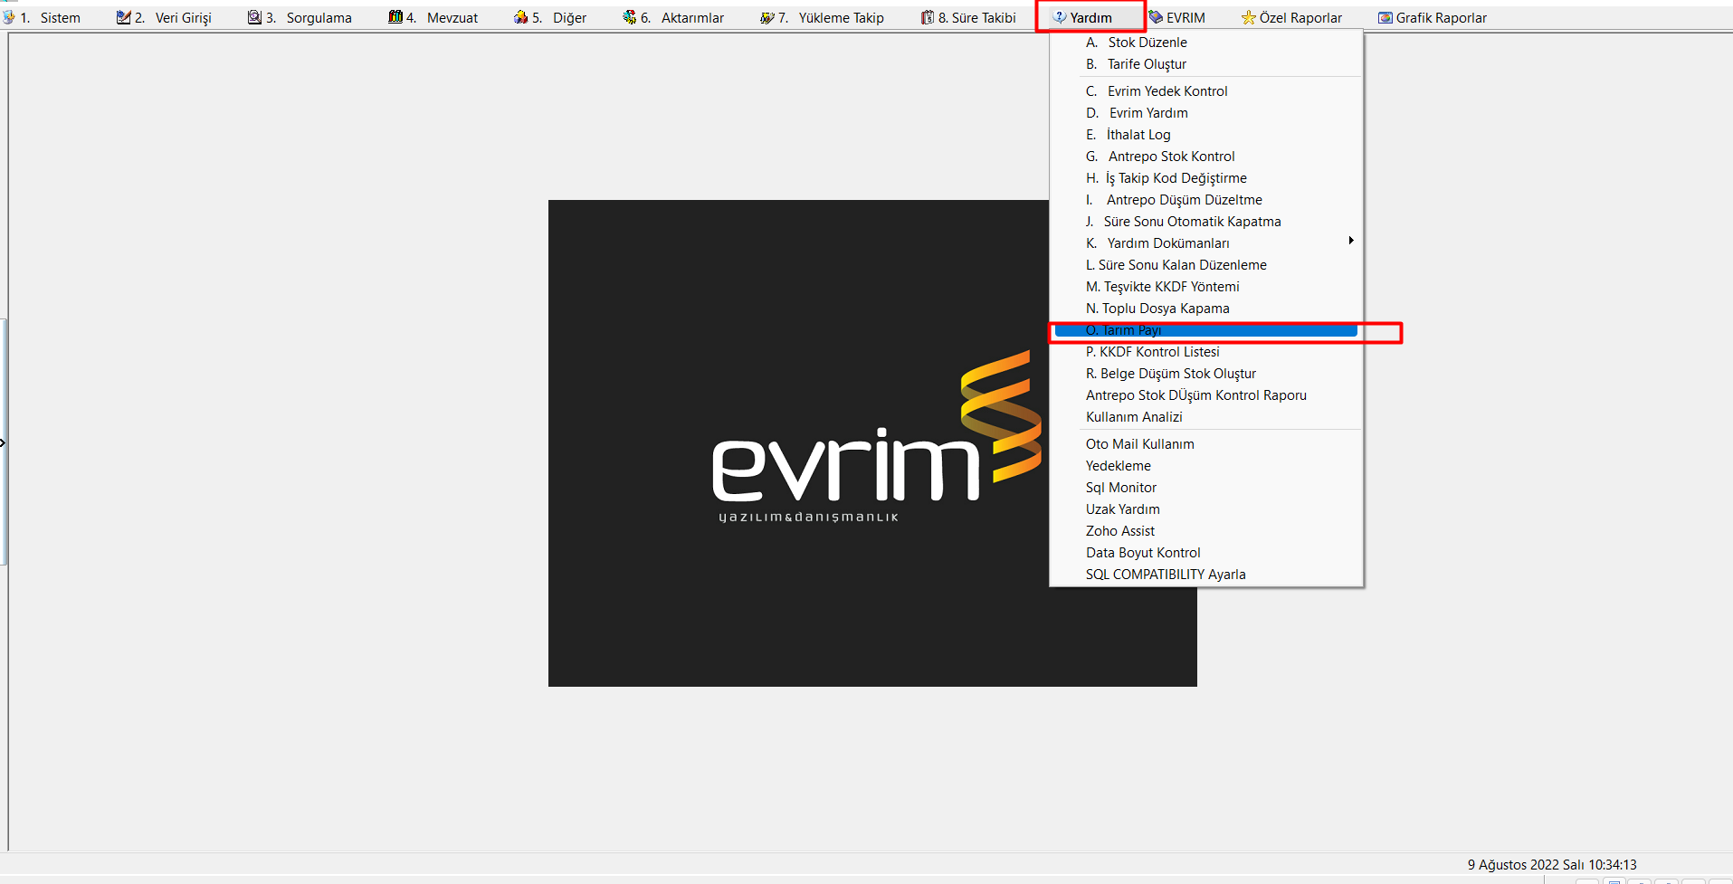Select İthalat Log entry
The width and height of the screenshot is (1733, 884).
point(1205,135)
